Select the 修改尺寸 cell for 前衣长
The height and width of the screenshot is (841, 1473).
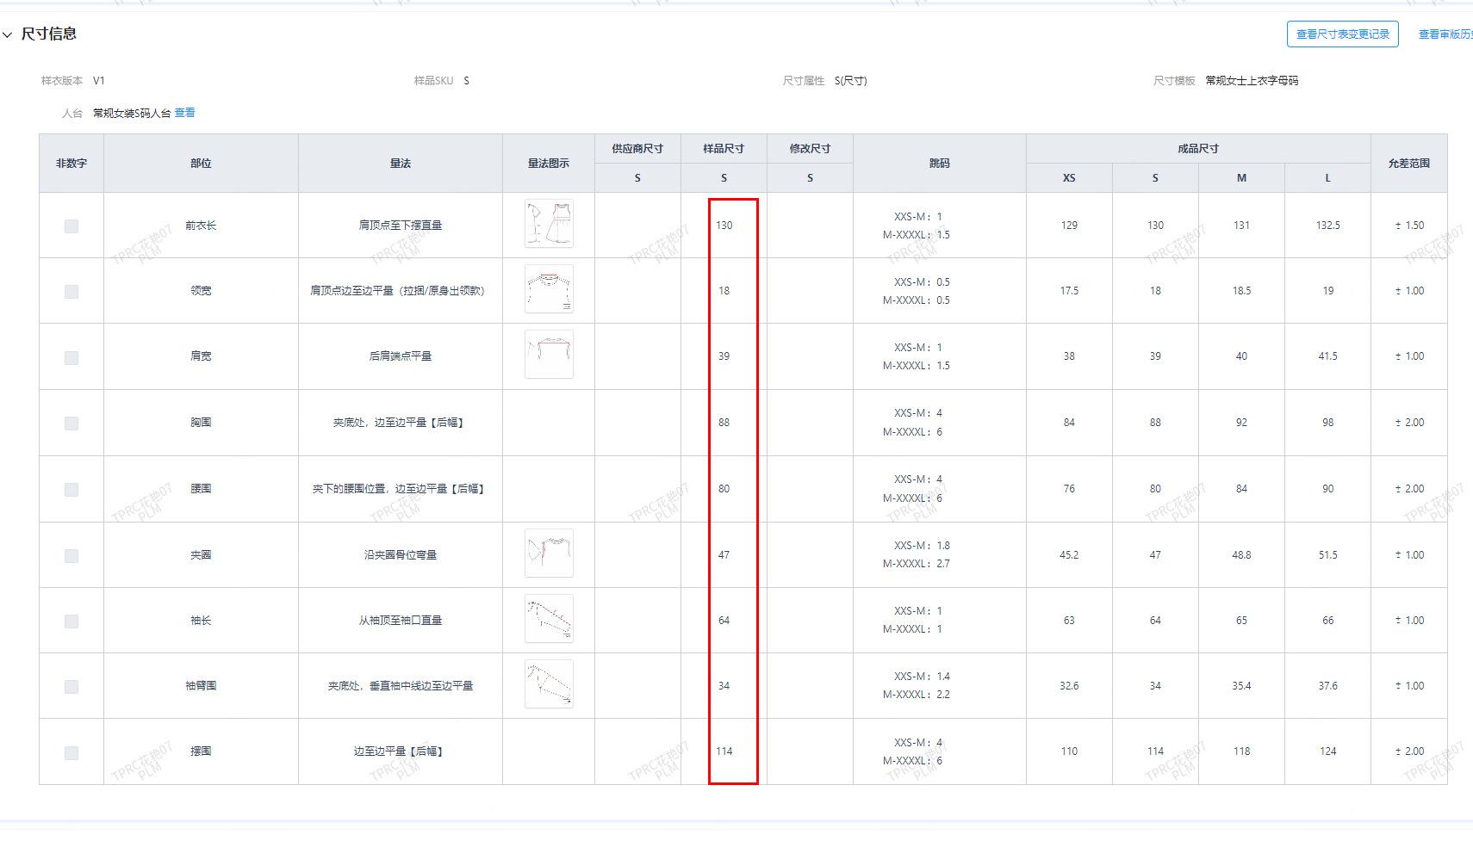810,226
